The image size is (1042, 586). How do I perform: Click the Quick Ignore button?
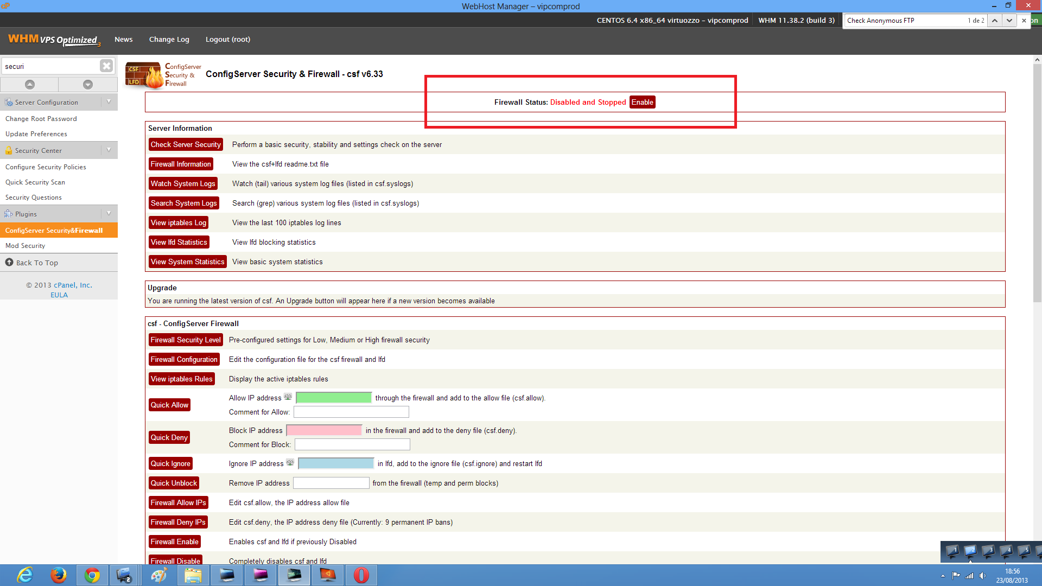coord(170,463)
